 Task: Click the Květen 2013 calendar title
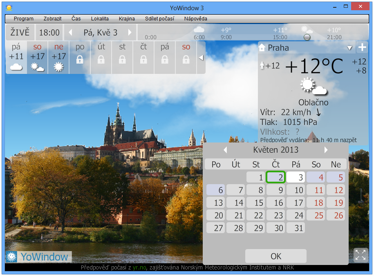(x=276, y=150)
